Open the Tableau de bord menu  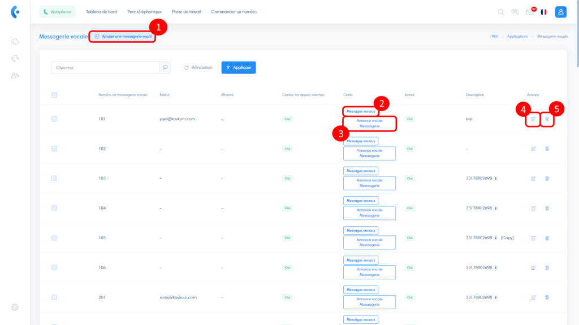tap(100, 12)
